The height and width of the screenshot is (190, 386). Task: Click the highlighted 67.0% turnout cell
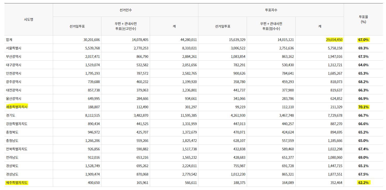[363, 40]
